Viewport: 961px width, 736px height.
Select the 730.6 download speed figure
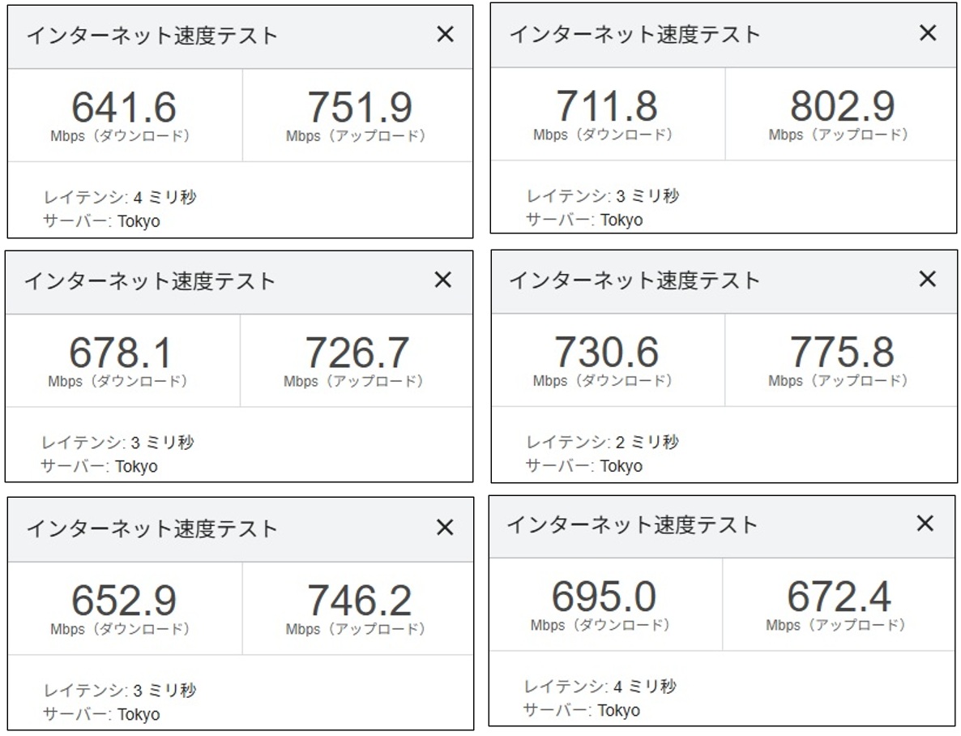pos(606,353)
